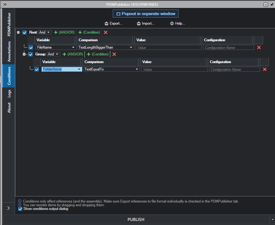Image resolution: width=275 pixels, height=225 pixels.
Task: Delete the FolderName condition row
Action: (x=265, y=69)
